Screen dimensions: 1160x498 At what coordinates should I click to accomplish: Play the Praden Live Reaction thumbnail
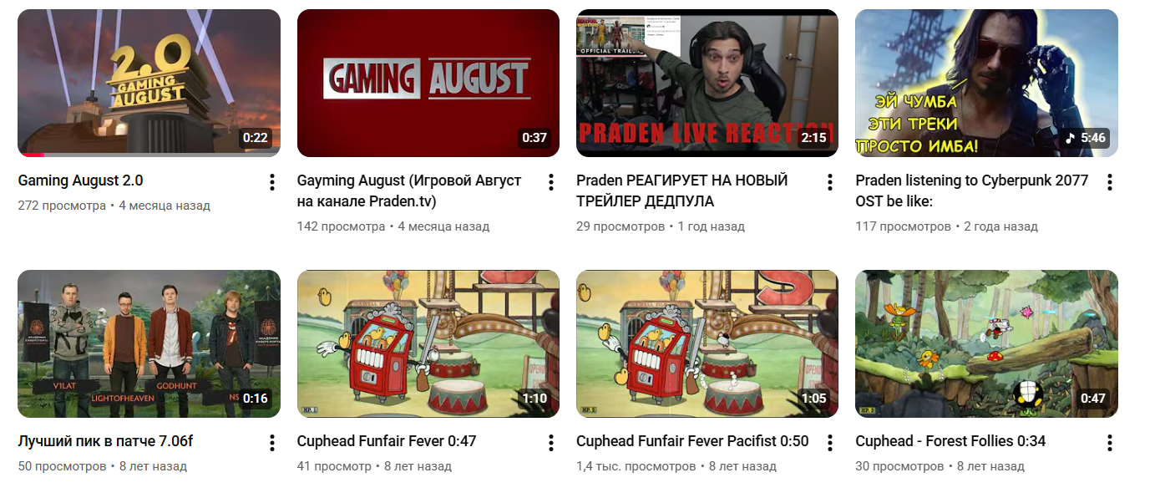[x=707, y=83]
